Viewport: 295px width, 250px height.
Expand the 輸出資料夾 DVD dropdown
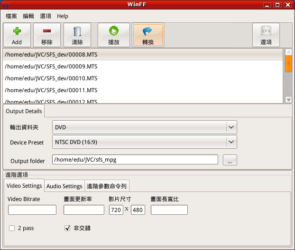[231, 127]
